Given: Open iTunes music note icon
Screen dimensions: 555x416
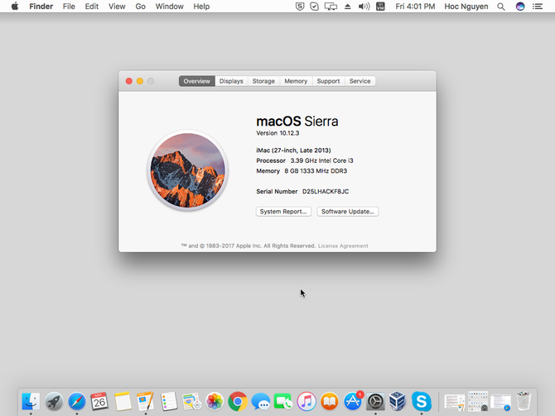Looking at the screenshot, I should pyautogui.click(x=306, y=401).
